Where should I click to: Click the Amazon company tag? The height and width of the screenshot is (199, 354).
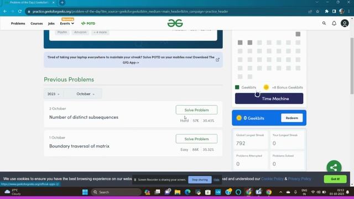pyautogui.click(x=80, y=32)
